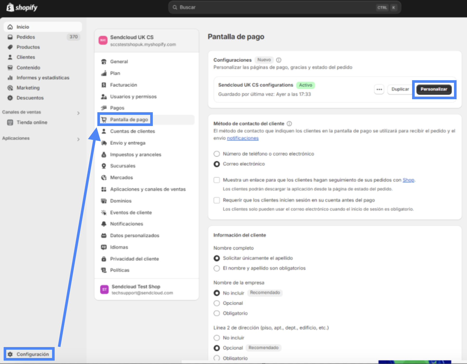Click the General store icon in settings

104,62
